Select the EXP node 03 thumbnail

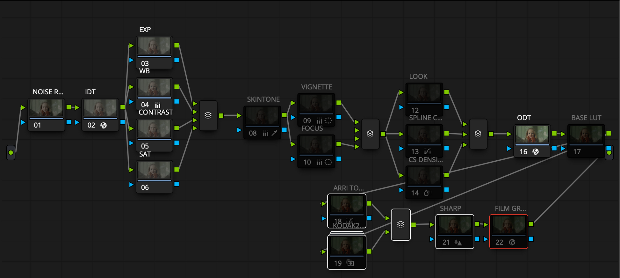[x=154, y=46]
